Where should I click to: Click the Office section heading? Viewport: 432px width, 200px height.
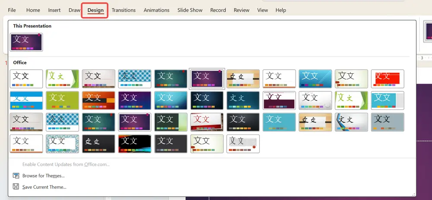20,62
